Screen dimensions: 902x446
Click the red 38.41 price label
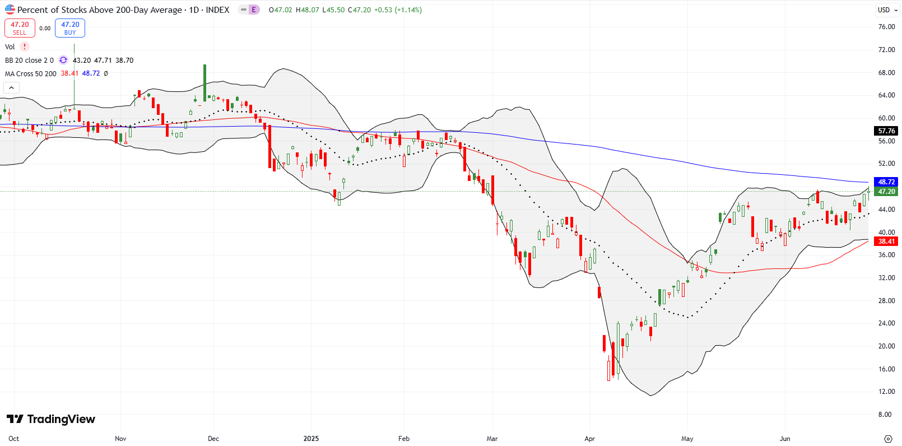pos(886,241)
